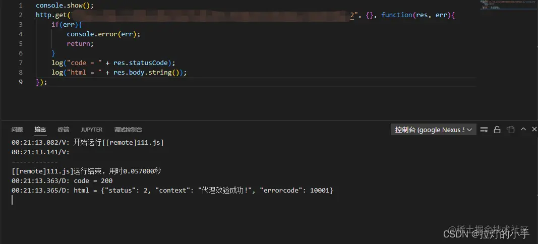Image resolution: width=538 pixels, height=244 pixels.
Task: Switch to the JUPYTER tab
Action: [92, 130]
